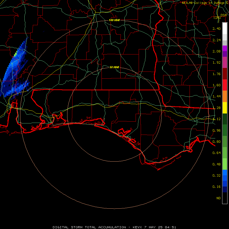Select the pink magenta legend swatch

(x=225, y=62)
